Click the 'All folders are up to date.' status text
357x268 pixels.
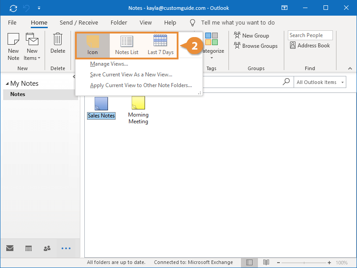click(116, 262)
